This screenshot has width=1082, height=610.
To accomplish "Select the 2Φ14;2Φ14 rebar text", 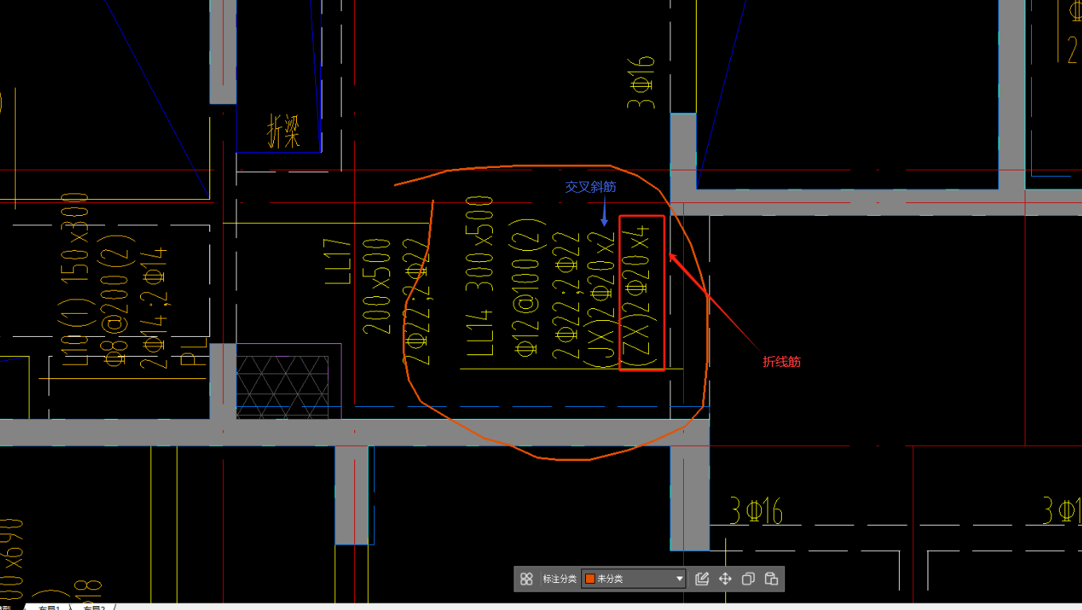I will [x=153, y=309].
